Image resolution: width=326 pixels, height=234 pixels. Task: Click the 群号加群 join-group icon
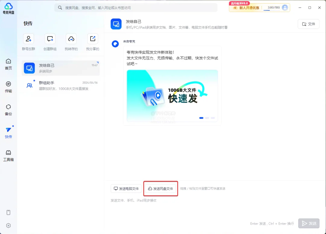point(28,39)
